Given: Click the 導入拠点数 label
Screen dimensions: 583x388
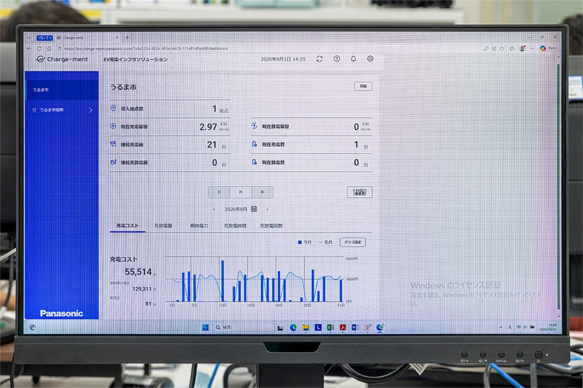Looking at the screenshot, I should pos(132,109).
